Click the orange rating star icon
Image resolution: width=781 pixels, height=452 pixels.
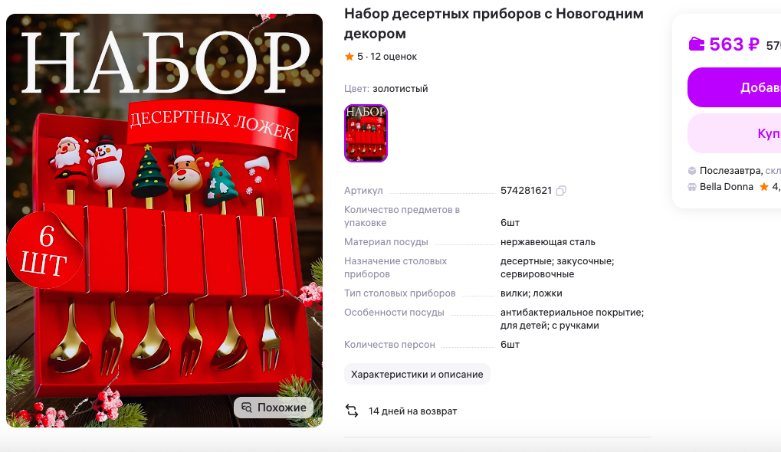[349, 56]
